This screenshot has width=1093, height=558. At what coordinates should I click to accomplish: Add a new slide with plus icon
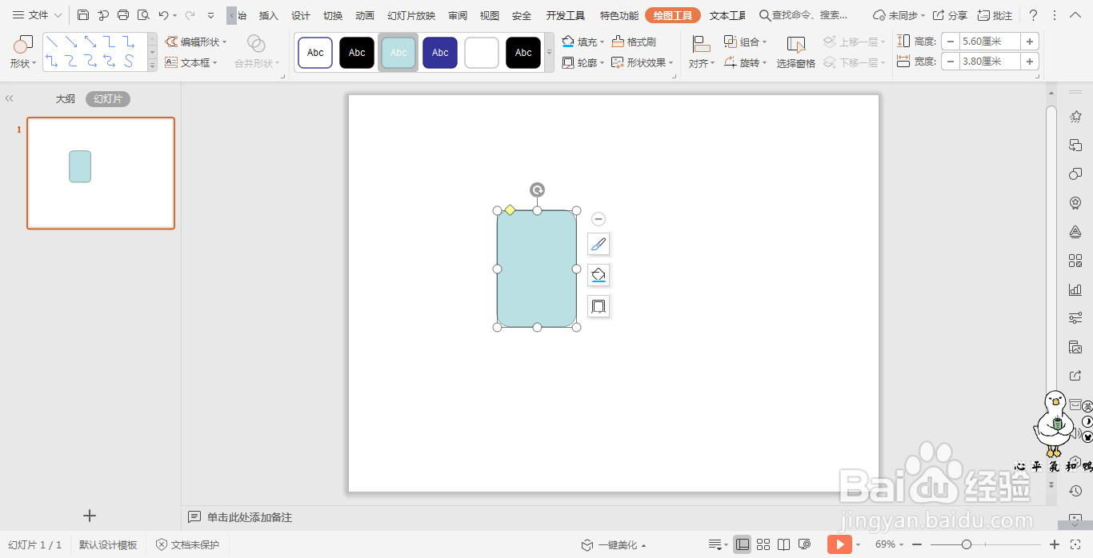[90, 516]
